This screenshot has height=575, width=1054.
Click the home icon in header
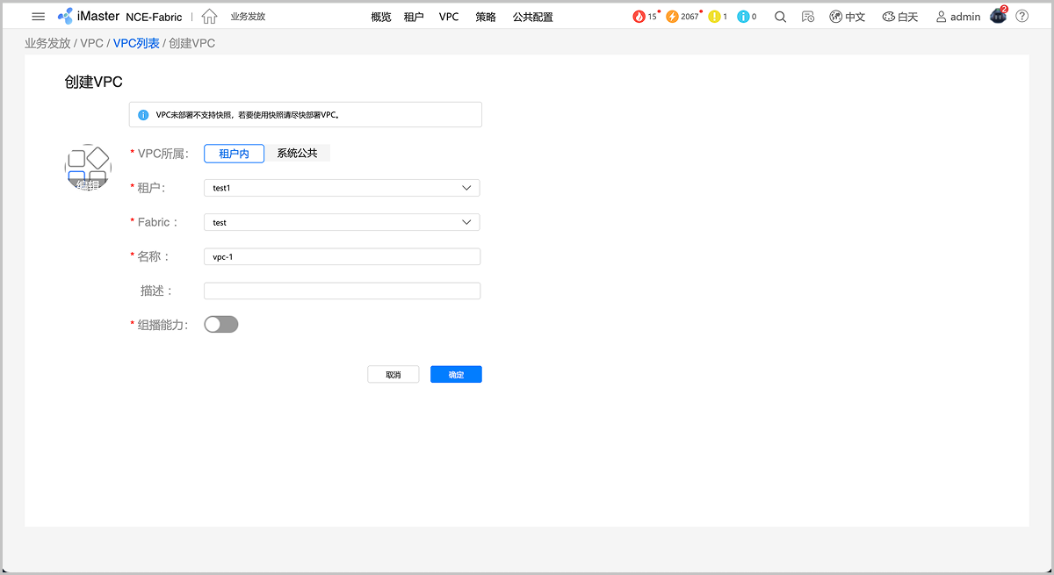(209, 17)
